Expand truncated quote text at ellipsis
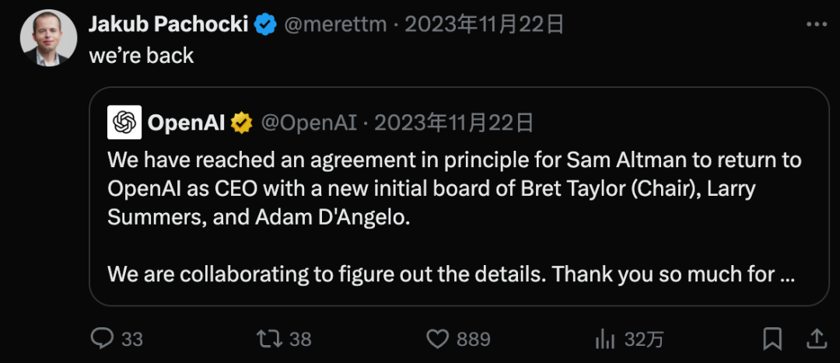This screenshot has width=840, height=363. click(x=786, y=274)
